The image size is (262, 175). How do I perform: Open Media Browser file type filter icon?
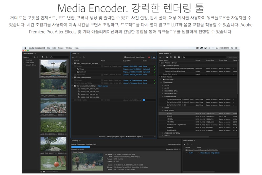coord(43,57)
